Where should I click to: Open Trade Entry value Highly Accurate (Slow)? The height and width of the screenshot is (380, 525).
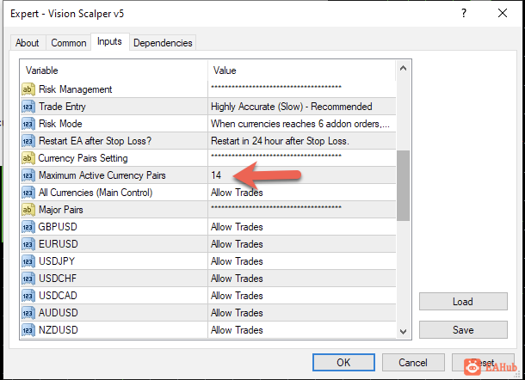(x=302, y=107)
